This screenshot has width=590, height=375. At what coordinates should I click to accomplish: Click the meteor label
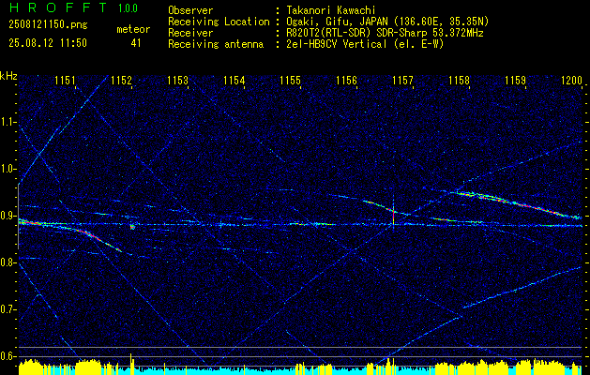[x=133, y=29]
